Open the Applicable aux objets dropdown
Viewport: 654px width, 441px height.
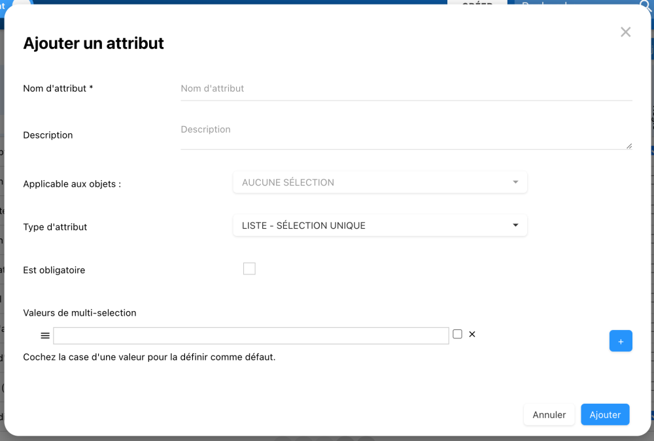tap(380, 182)
